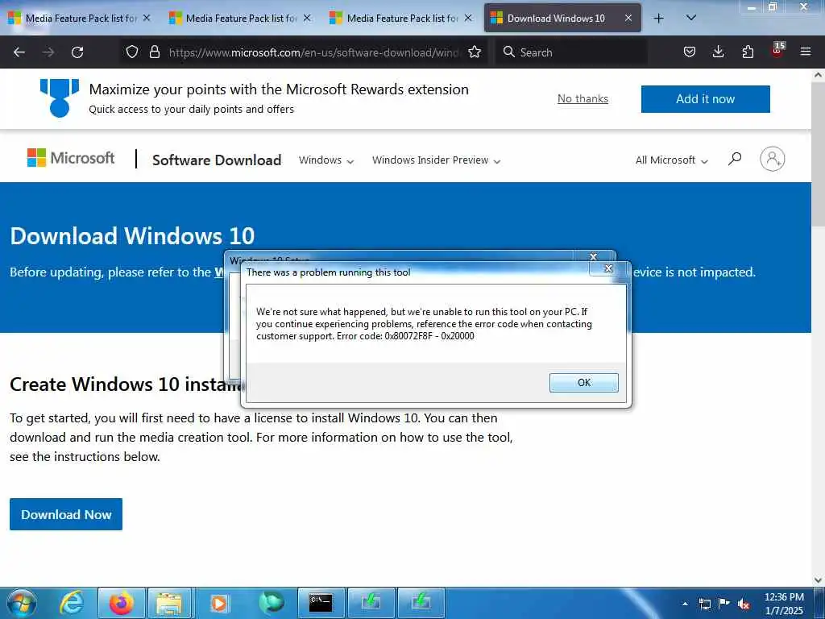Click the Microsoft logo in the site header

(x=71, y=158)
